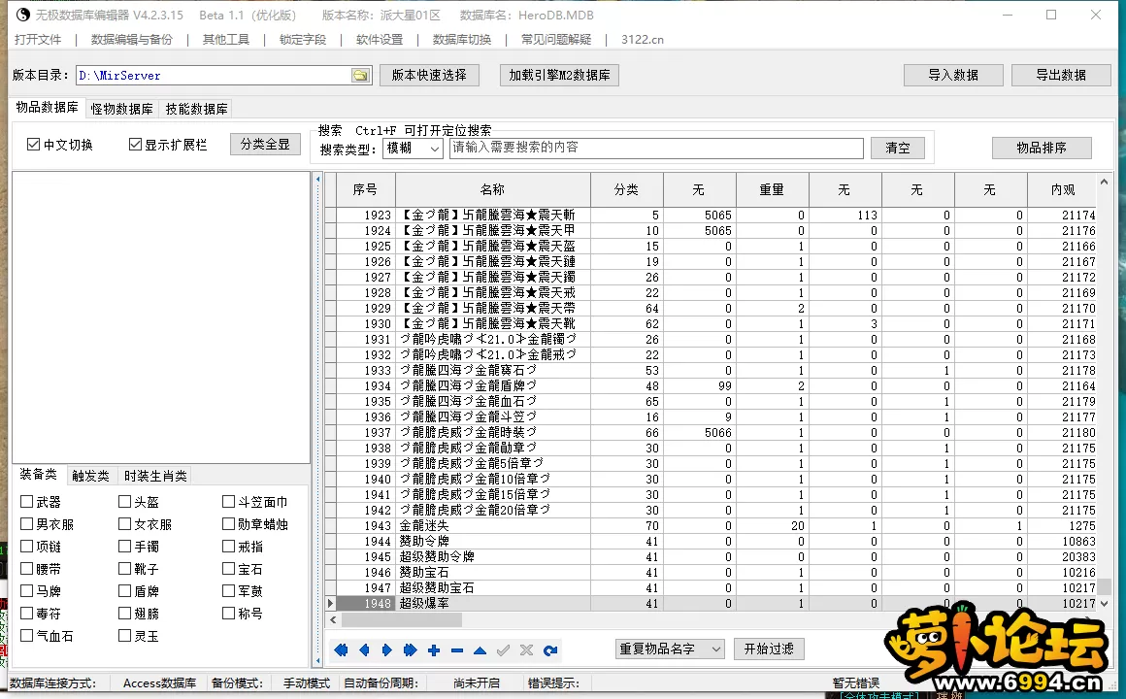Refresh data with the curved arrow icon

[550, 650]
